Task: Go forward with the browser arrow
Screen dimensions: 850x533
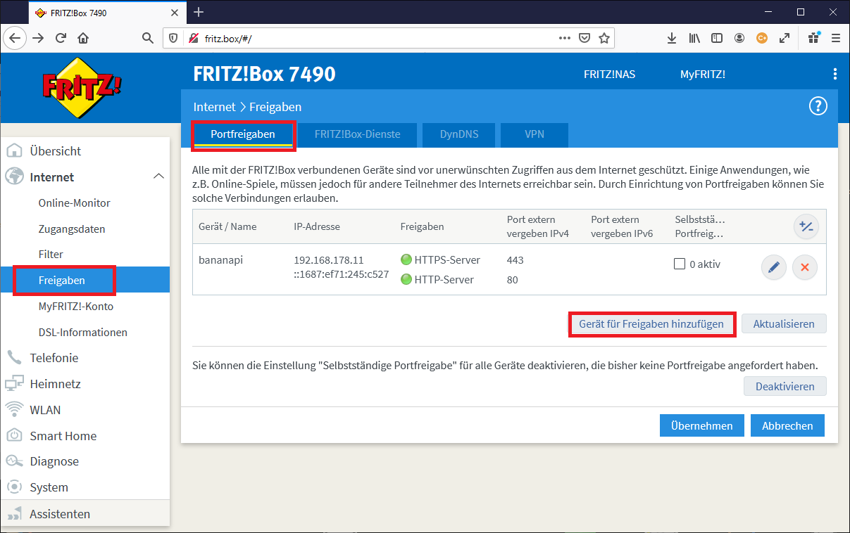Action: 38,38
